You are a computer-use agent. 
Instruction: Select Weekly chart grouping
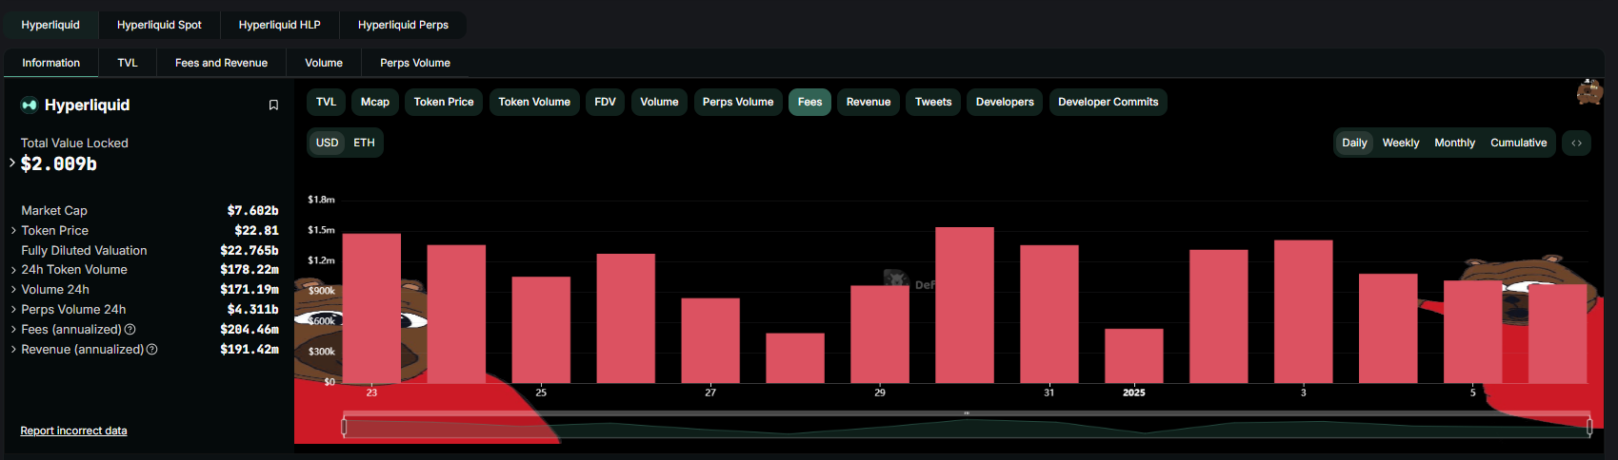(1401, 143)
